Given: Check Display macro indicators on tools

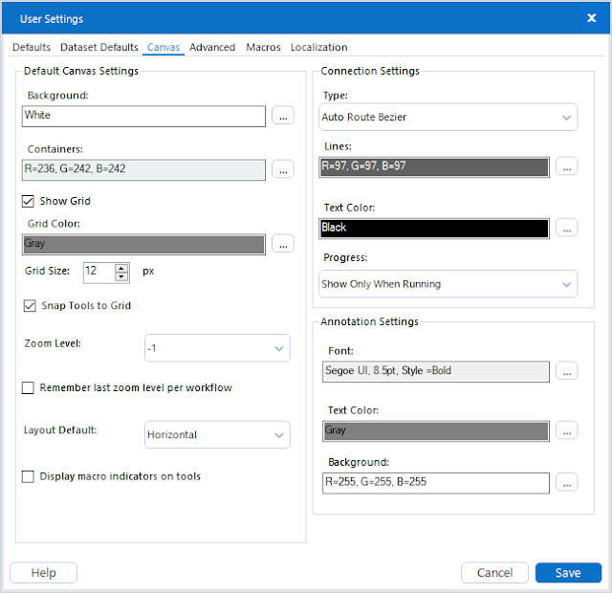Looking at the screenshot, I should (29, 476).
